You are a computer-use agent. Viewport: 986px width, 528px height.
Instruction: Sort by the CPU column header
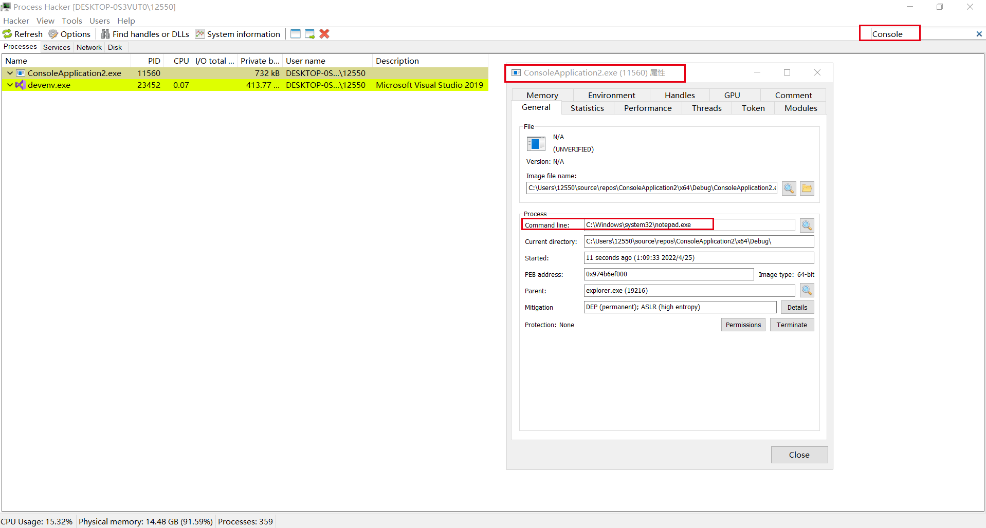pos(178,61)
